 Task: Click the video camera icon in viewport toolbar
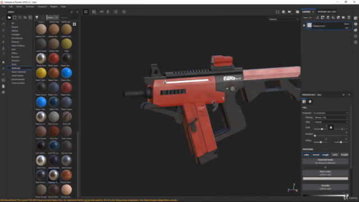pos(289,12)
